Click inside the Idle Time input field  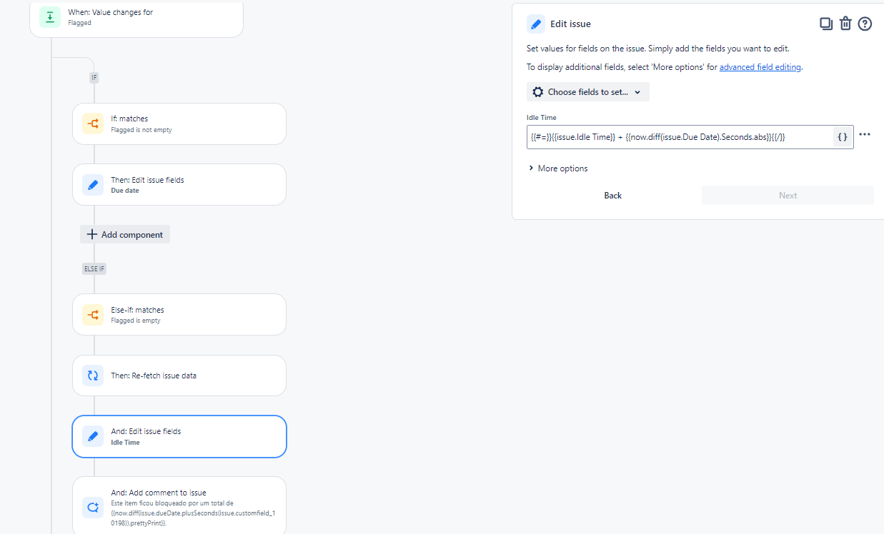coord(680,137)
